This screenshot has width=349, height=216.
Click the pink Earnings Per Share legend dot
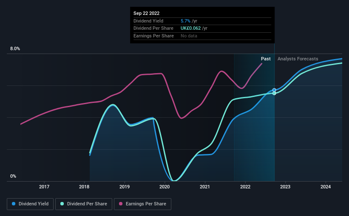[121, 204]
